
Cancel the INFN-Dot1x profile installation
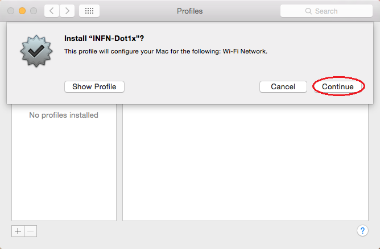tap(283, 87)
